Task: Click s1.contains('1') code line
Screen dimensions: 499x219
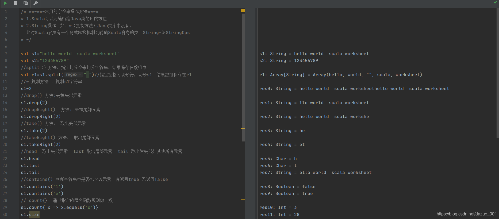Action: click(x=42, y=186)
